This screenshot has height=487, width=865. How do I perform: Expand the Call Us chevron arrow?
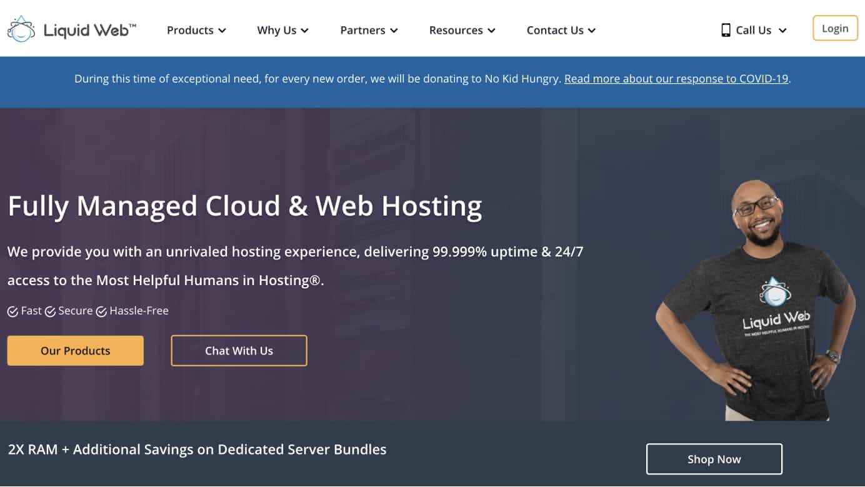pos(782,31)
